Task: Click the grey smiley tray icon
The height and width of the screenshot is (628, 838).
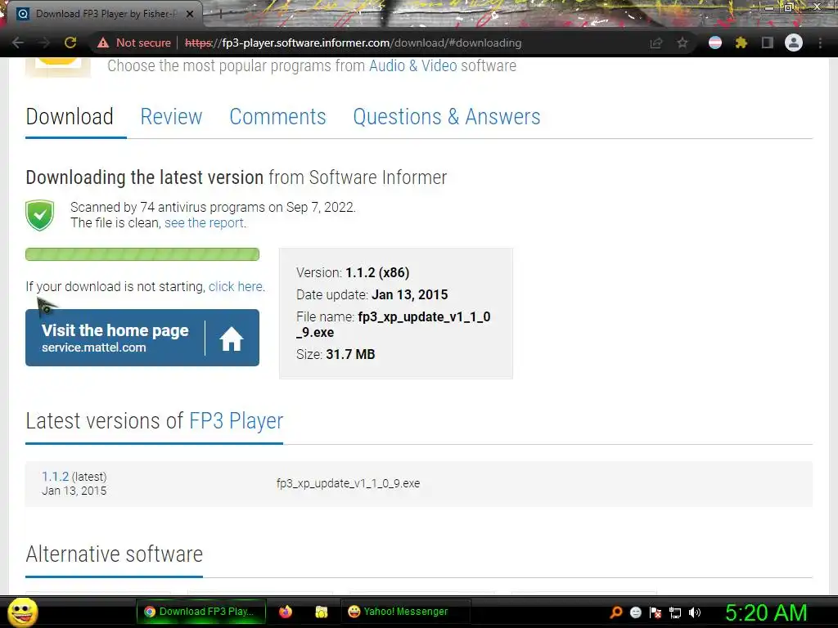Action: [x=636, y=612]
